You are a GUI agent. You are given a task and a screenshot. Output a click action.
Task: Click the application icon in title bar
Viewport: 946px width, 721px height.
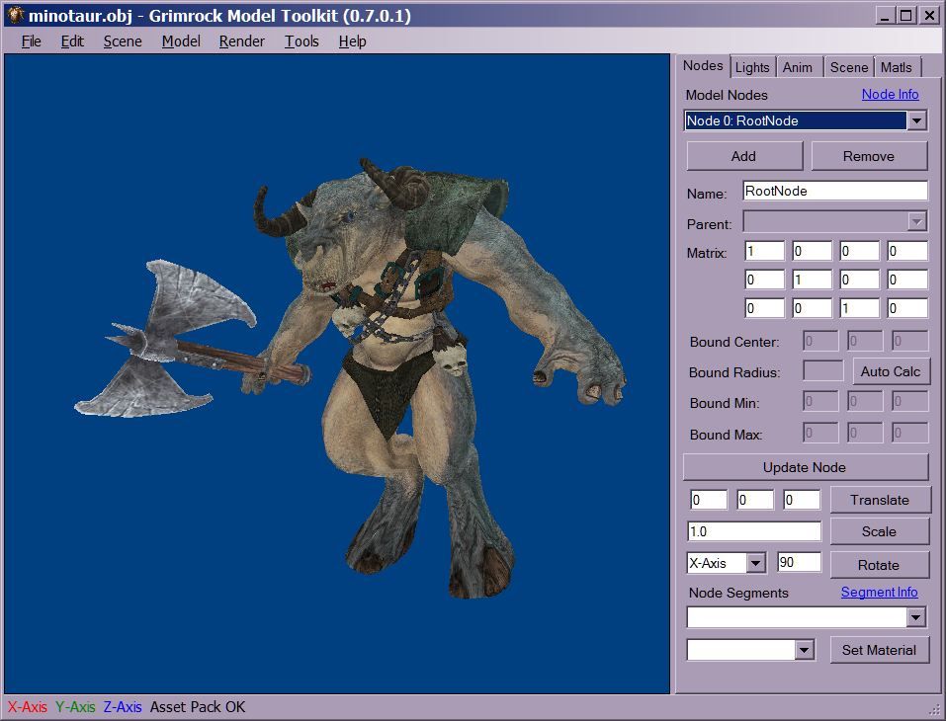pyautogui.click(x=15, y=15)
